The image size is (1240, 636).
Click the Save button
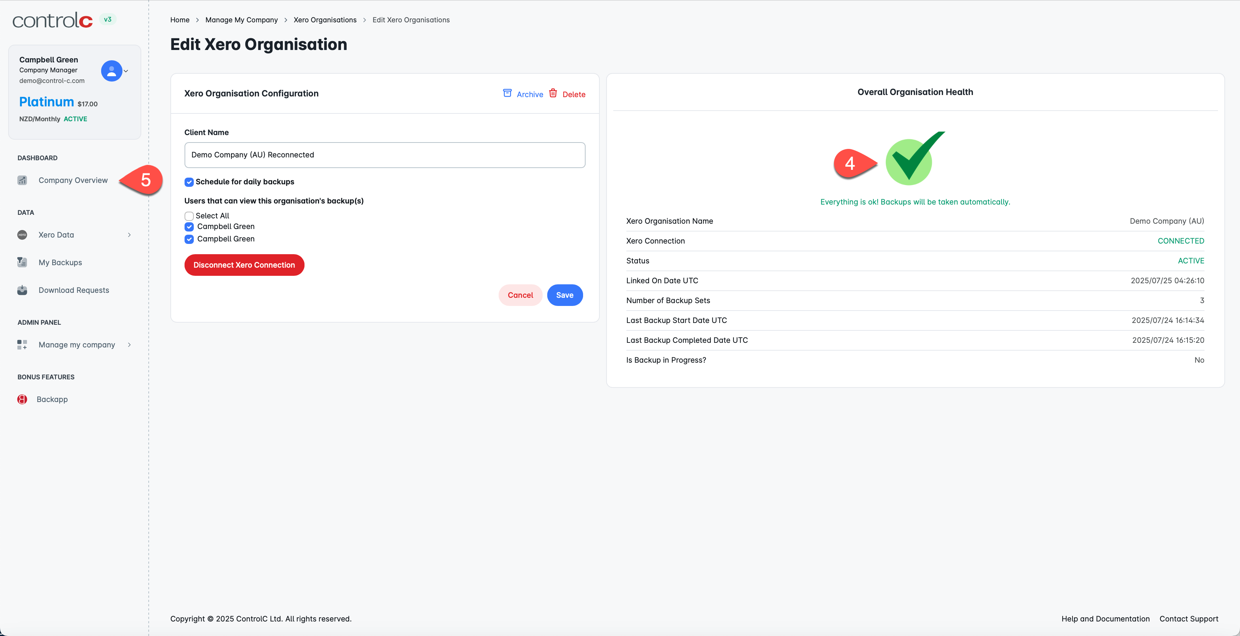pos(565,295)
